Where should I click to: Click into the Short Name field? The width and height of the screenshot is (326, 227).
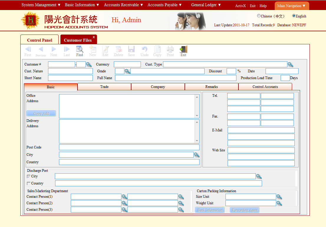coord(70,78)
